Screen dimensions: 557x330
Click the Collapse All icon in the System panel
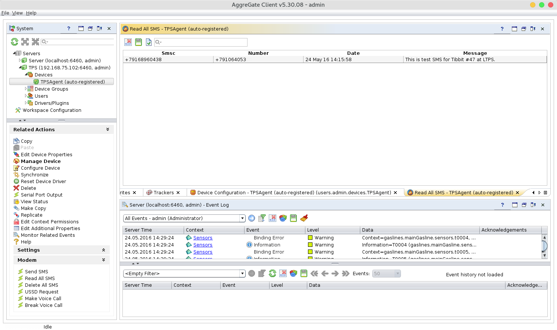coord(35,42)
